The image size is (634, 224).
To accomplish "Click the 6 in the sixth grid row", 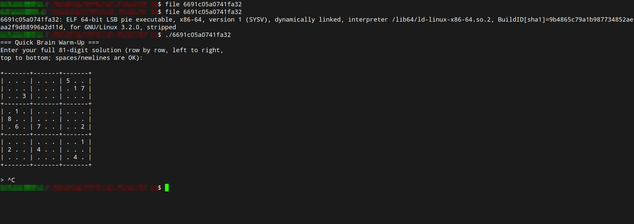I will [x=17, y=127].
